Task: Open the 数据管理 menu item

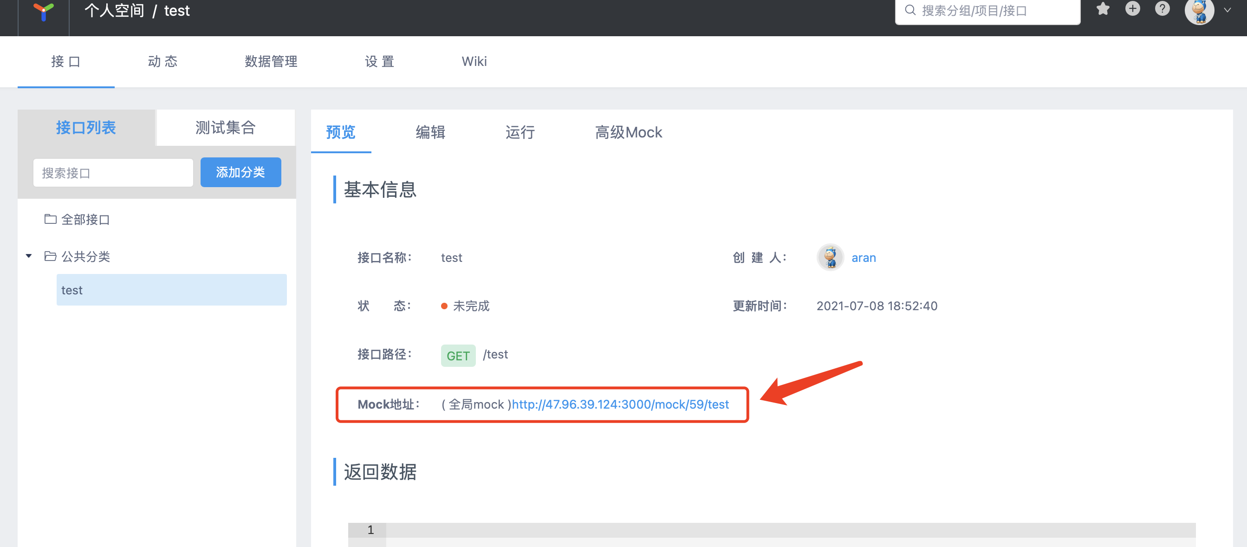Action: pos(271,61)
